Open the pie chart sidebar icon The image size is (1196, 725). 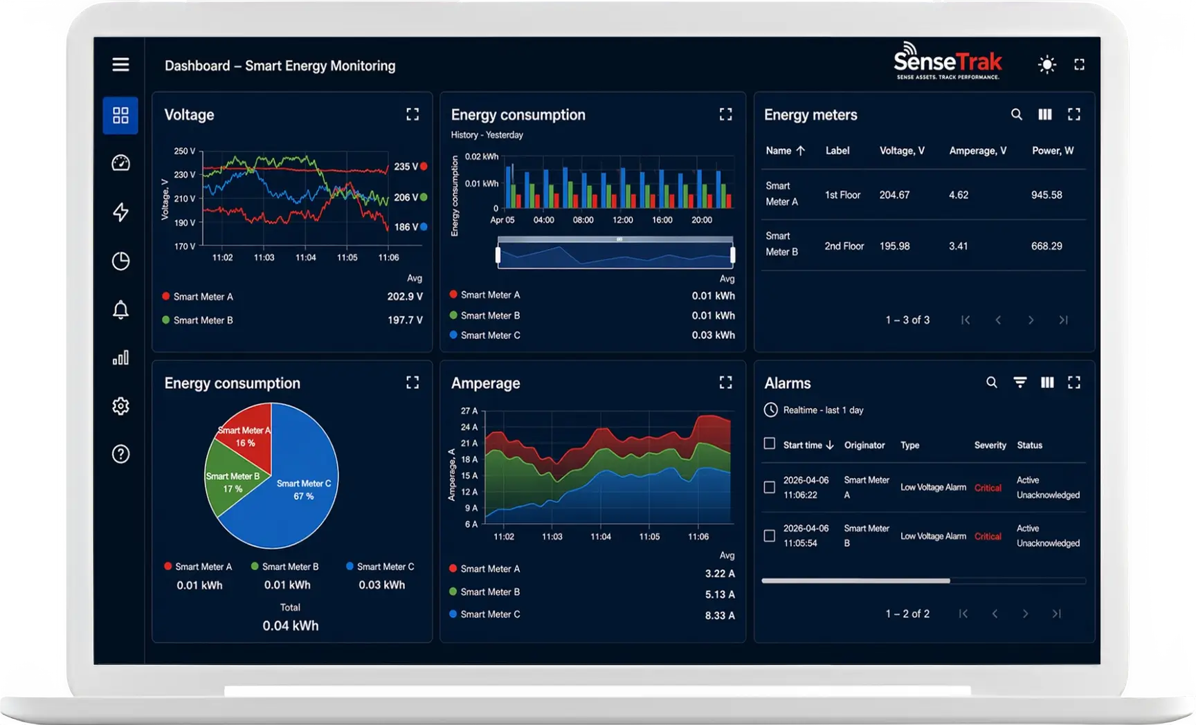[x=120, y=261]
